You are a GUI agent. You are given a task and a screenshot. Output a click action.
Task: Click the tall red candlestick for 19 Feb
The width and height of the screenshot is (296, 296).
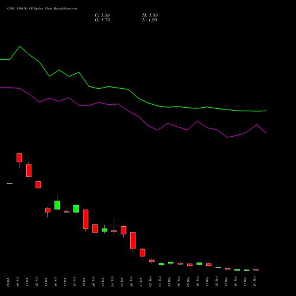(86, 219)
